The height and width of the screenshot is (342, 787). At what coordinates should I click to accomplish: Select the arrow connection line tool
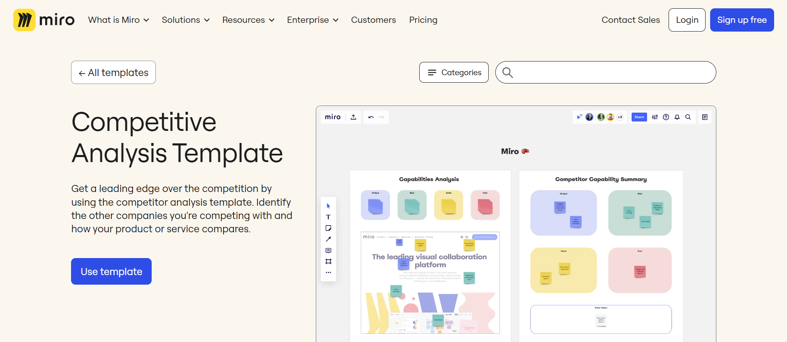[x=328, y=239]
